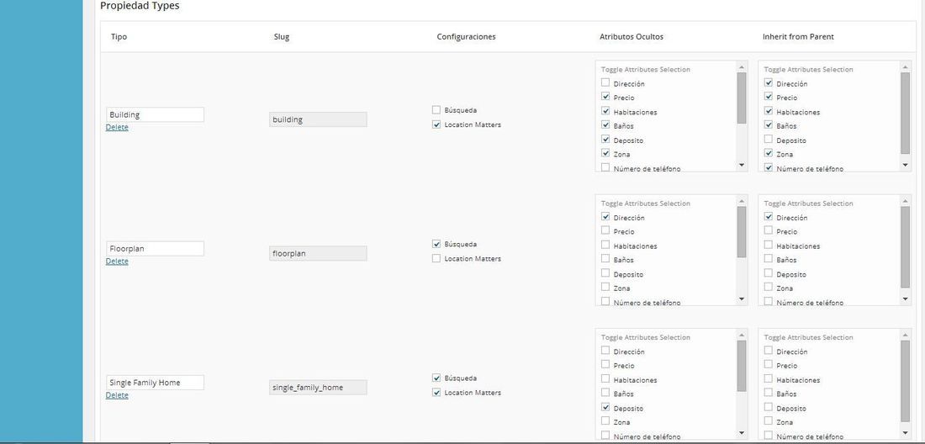The width and height of the screenshot is (925, 444).
Task: Check Dirección in Building hidden attributes
Action: tap(605, 83)
